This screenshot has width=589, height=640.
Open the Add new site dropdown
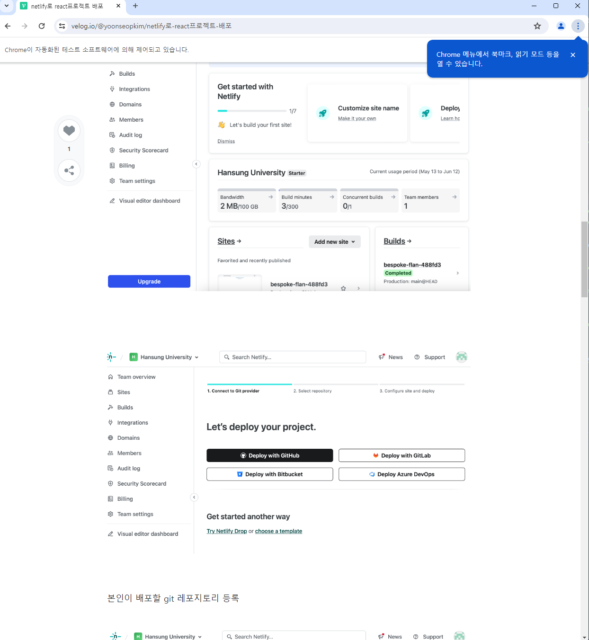click(335, 242)
